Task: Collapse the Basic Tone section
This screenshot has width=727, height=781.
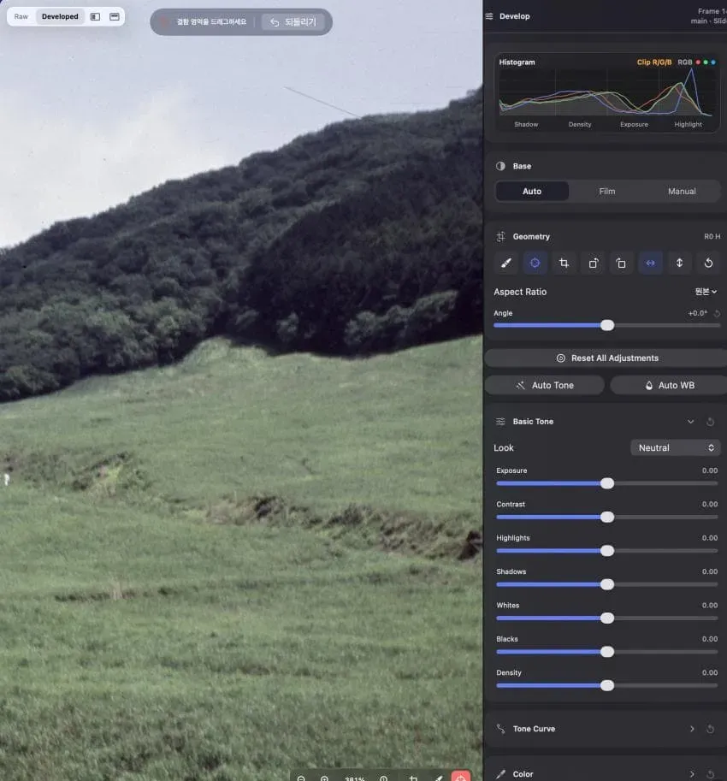Action: pos(691,422)
